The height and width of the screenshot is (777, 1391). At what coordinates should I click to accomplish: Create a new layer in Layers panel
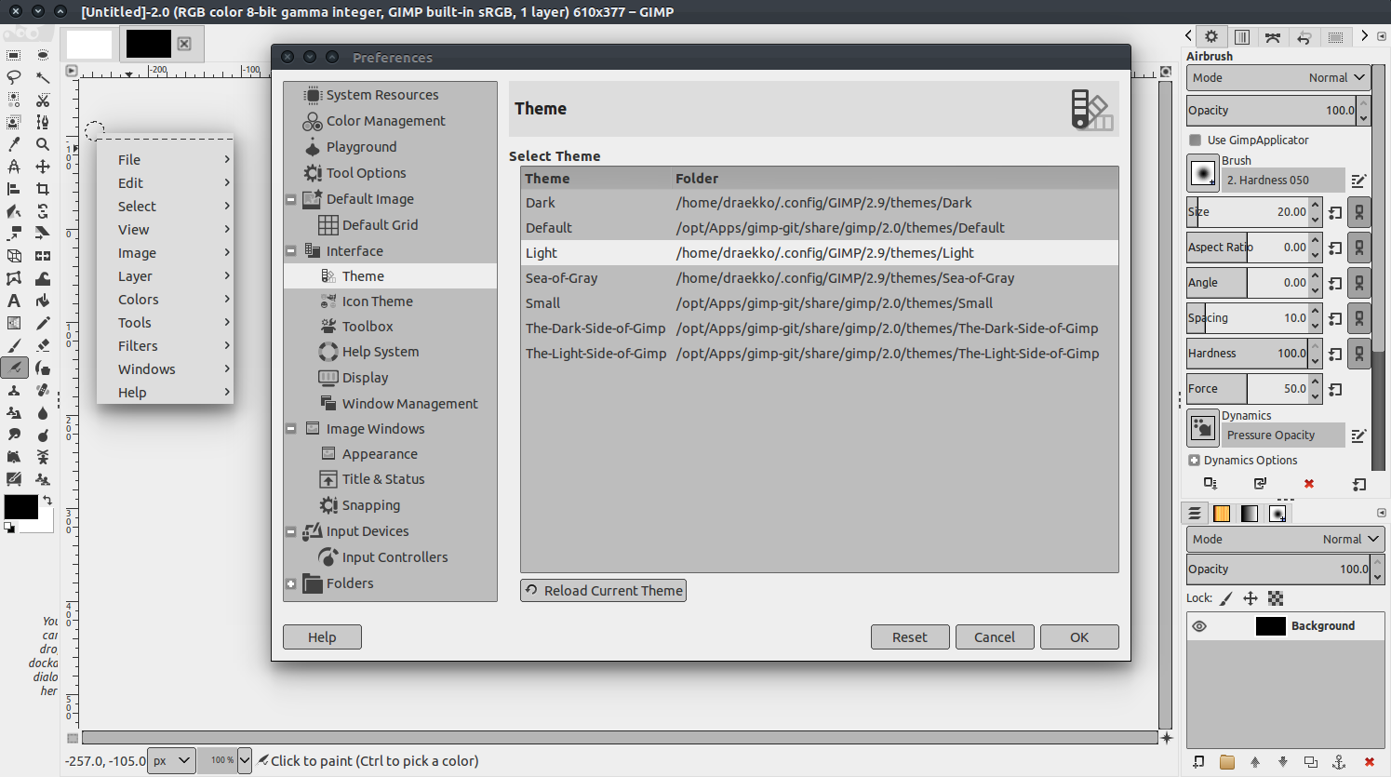tap(1198, 761)
